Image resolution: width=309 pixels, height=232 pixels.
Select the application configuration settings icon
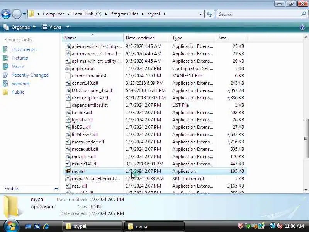pos(68,68)
